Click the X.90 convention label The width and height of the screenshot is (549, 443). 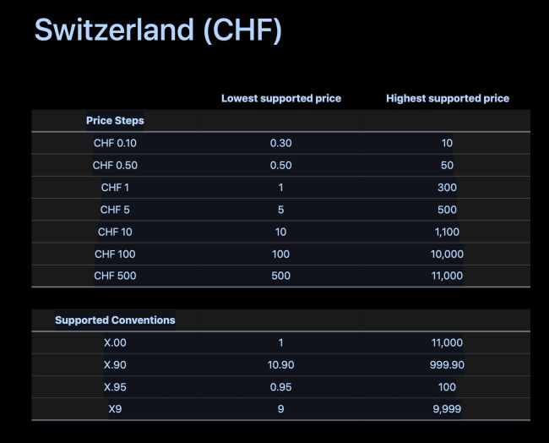(115, 364)
